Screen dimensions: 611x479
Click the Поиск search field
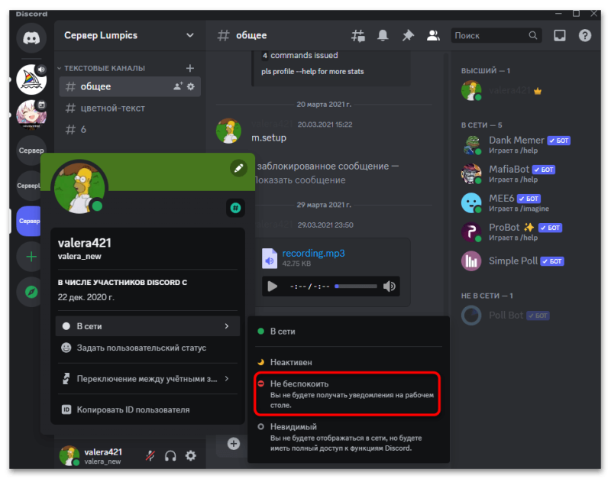[496, 36]
